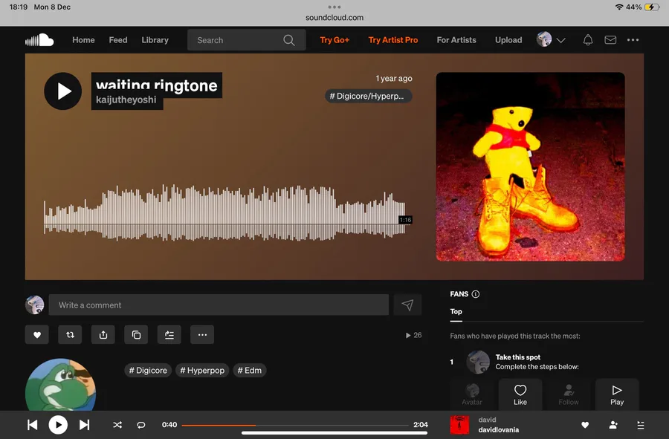669x439 pixels.
Task: Open the kaijutheyoshi artist link
Action: pyautogui.click(x=126, y=100)
